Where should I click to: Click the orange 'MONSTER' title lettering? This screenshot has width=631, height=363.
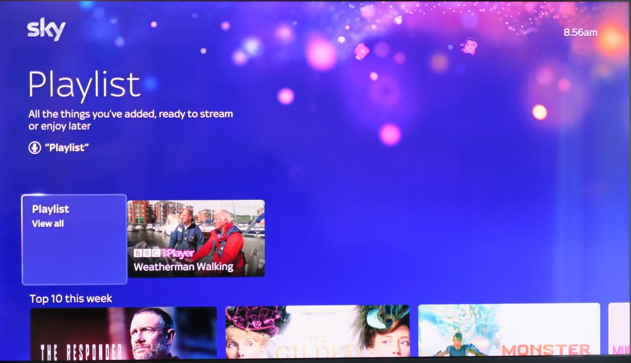click(x=546, y=349)
